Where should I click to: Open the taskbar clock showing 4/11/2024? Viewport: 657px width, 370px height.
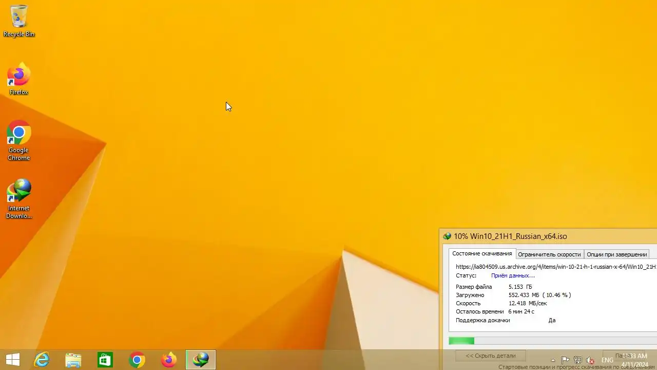coord(635,360)
